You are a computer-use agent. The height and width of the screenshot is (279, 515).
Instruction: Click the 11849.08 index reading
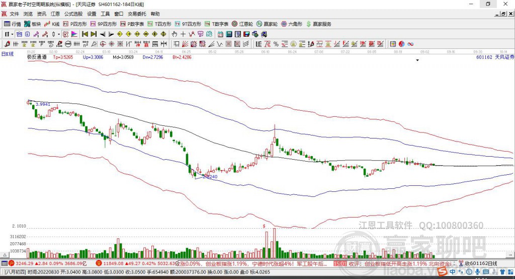coord(113,263)
